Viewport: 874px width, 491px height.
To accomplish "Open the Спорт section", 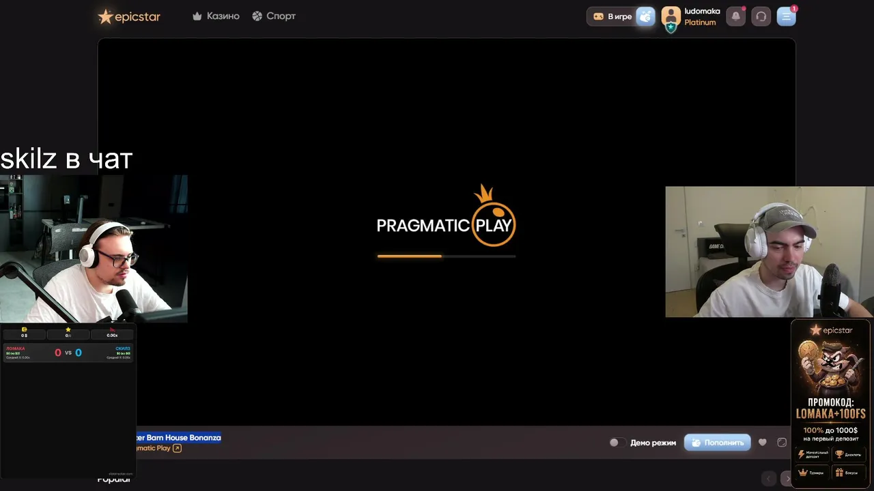I will (x=273, y=16).
